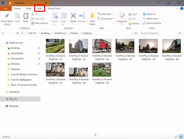Expand path chevron after OnePlus 6

[68, 33]
